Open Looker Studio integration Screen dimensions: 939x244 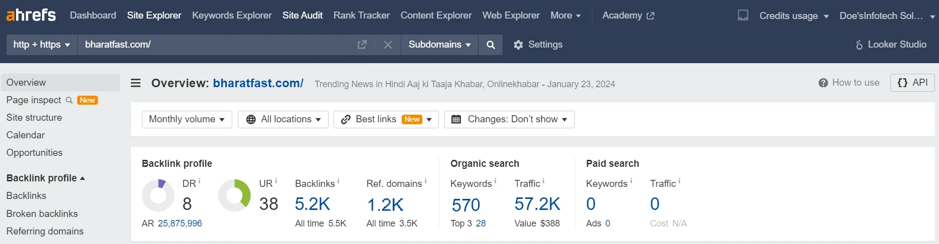point(891,45)
